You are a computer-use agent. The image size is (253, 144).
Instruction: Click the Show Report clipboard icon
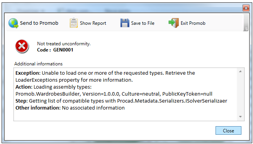pyautogui.click(x=74, y=23)
